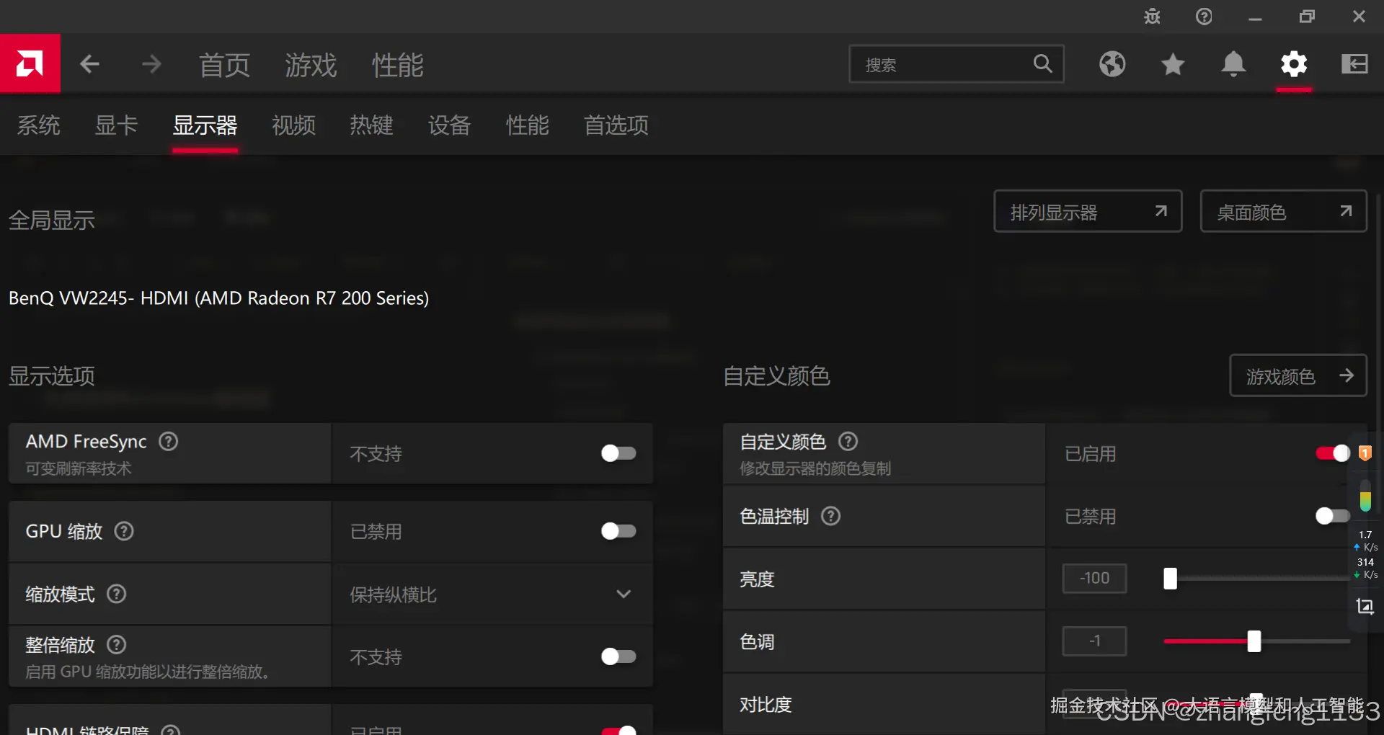Open the help question mark icon
1384x735 pixels.
[1204, 17]
